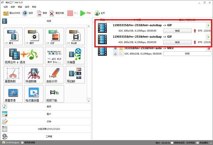Click 完成 status on the lower GIF task
The width and height of the screenshot is (213, 145).
tap(177, 42)
